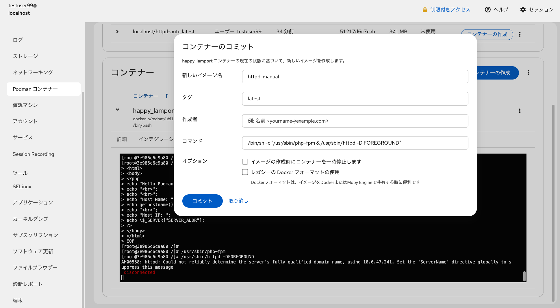This screenshot has width=560, height=308.
Task: Toggle container name sort order arrow
Action: click(x=167, y=96)
